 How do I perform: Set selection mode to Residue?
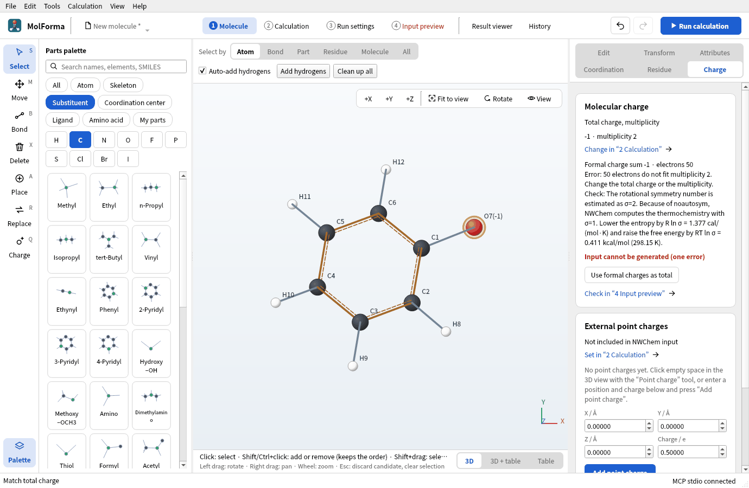pyautogui.click(x=335, y=52)
